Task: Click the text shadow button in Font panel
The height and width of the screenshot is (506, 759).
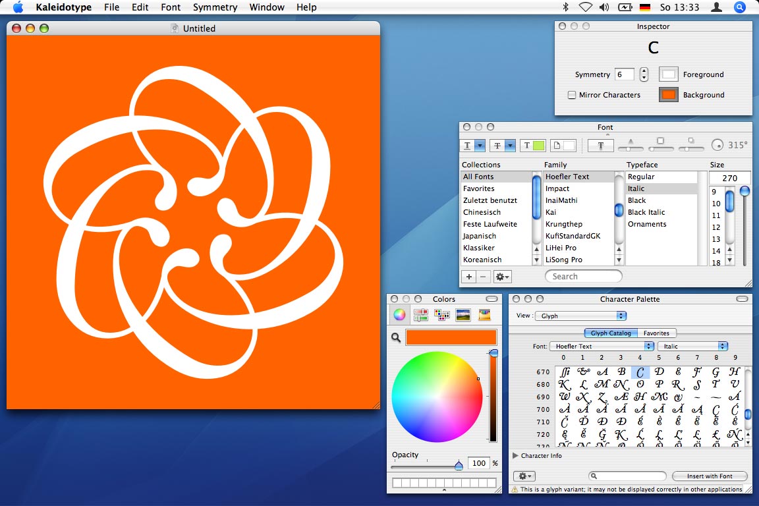Action: pos(600,146)
